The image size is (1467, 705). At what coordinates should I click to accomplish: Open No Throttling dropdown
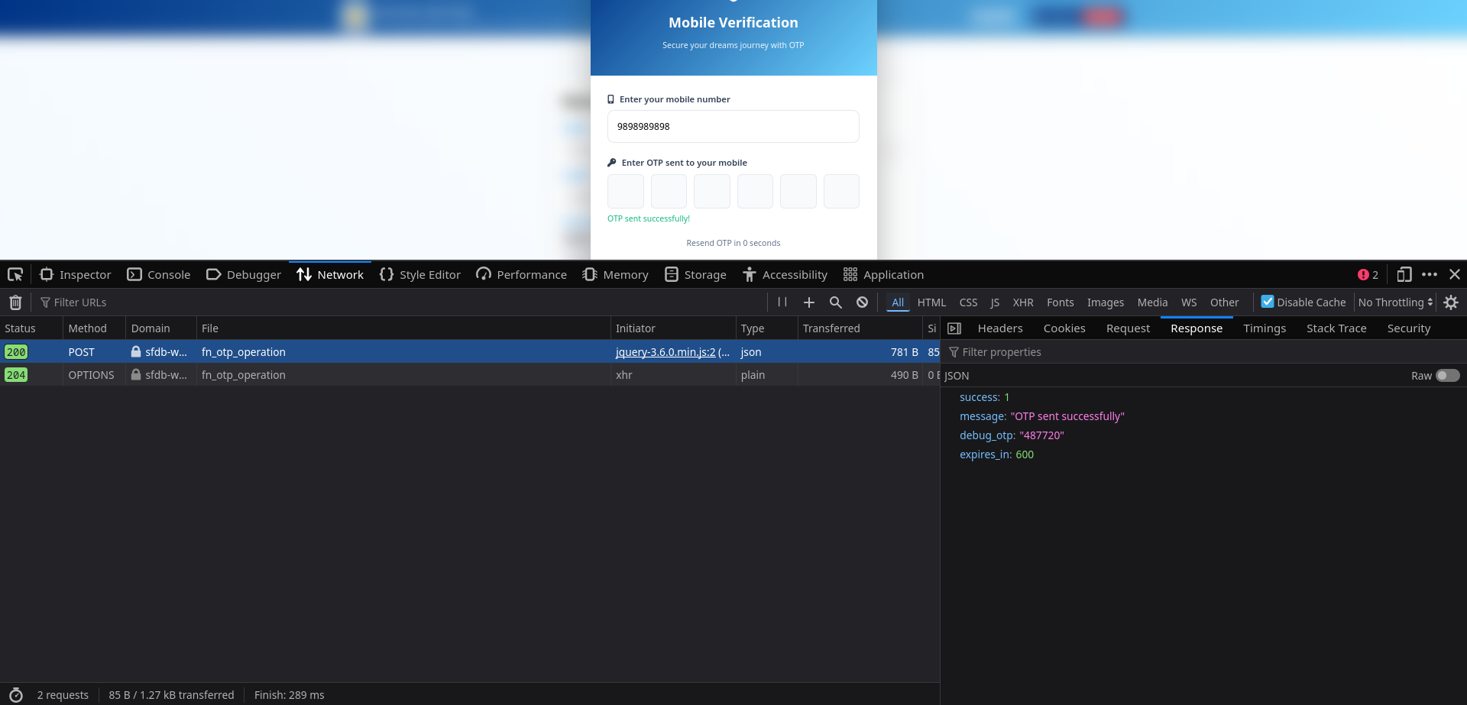pos(1395,302)
